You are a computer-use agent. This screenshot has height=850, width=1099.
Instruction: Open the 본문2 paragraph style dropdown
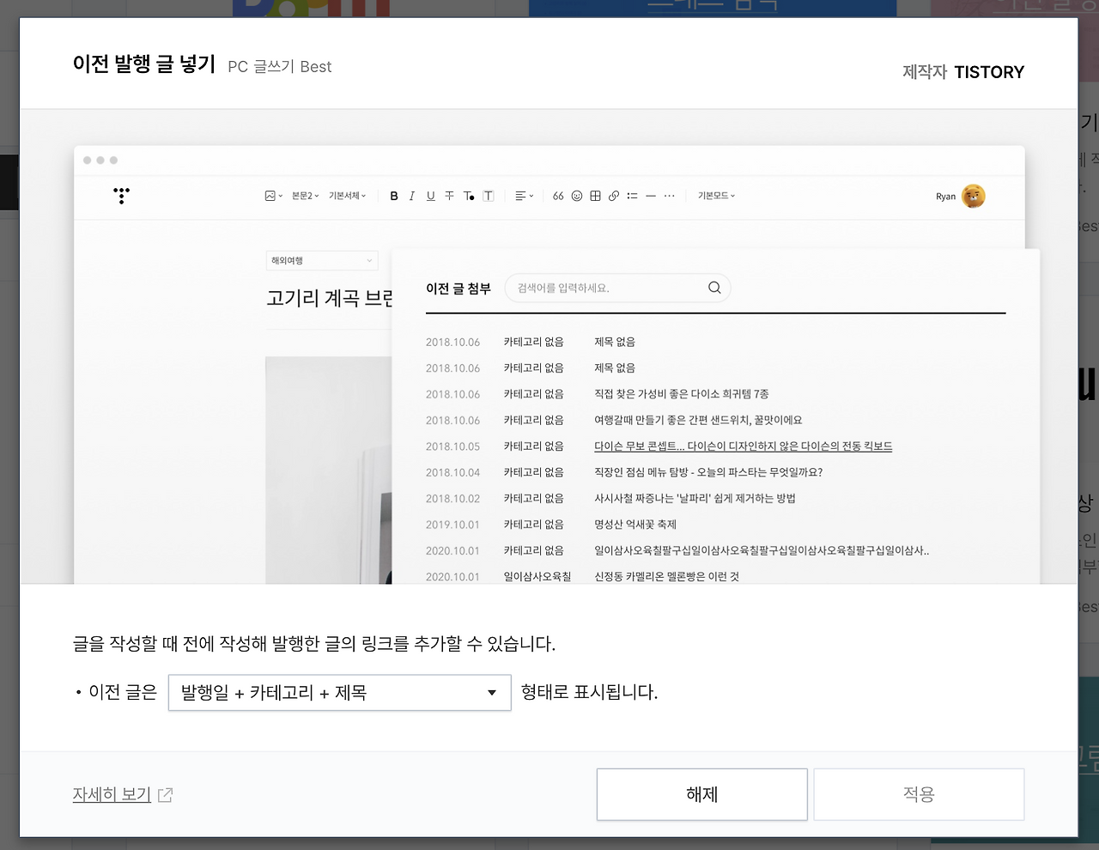tap(306, 196)
